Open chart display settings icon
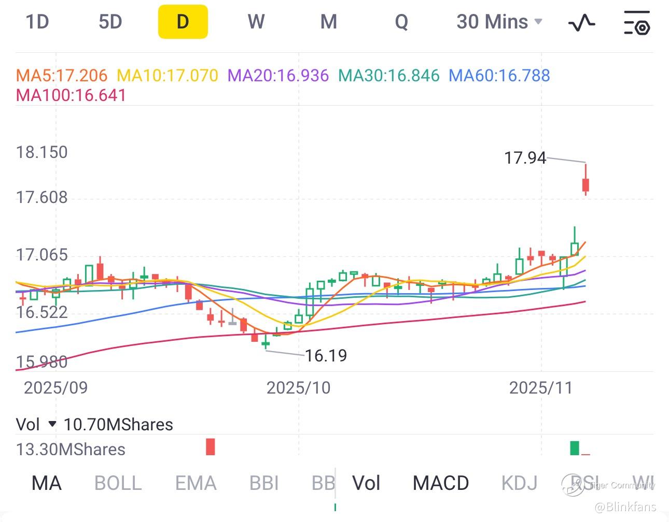 [637, 22]
